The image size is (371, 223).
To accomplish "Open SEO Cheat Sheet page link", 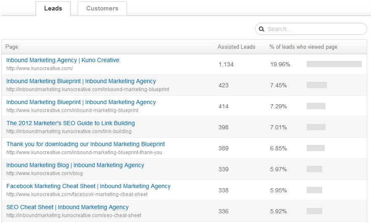I will 67,207.
